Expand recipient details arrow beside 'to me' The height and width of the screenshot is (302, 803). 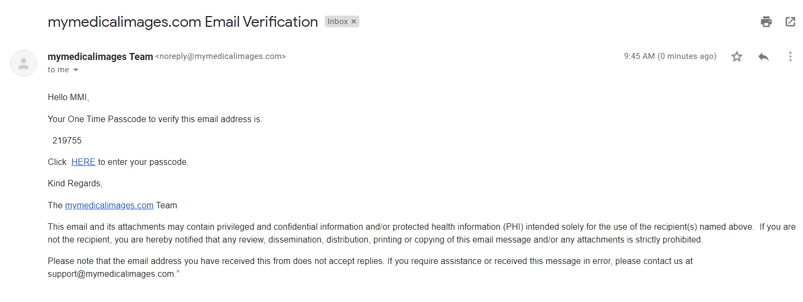click(76, 70)
